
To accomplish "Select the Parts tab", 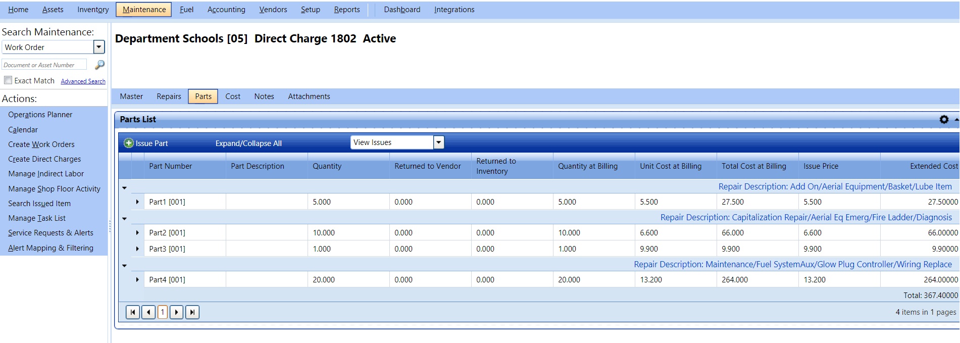I will (203, 96).
